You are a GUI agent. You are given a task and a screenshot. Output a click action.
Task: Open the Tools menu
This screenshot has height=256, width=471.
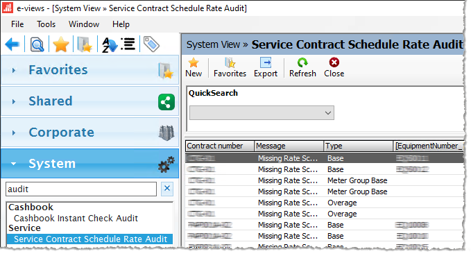tap(46, 24)
